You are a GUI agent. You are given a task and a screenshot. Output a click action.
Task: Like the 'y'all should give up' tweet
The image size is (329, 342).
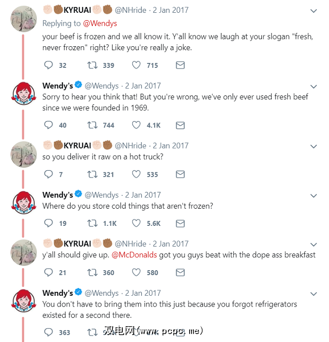coord(136,273)
